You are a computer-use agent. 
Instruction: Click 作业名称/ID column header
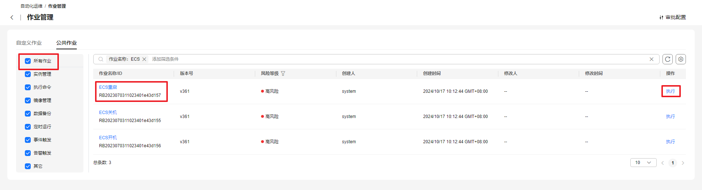pos(110,73)
